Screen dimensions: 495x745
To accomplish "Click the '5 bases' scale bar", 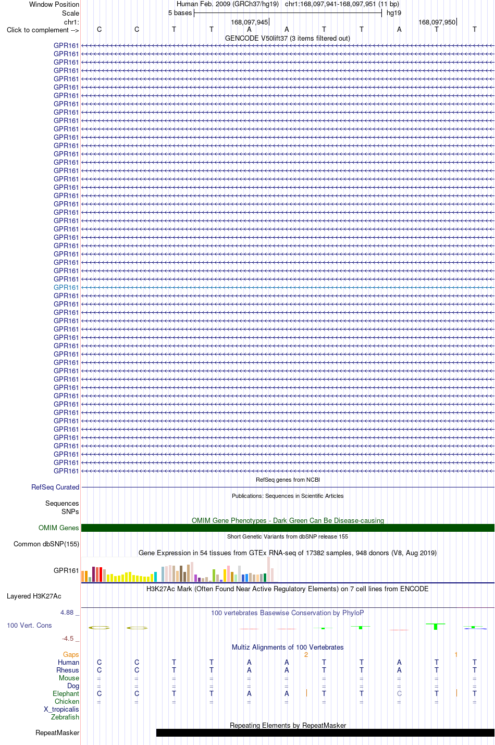I will coord(288,13).
